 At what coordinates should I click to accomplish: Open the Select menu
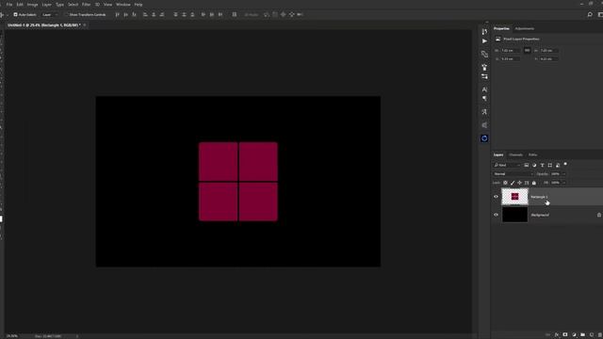point(73,5)
